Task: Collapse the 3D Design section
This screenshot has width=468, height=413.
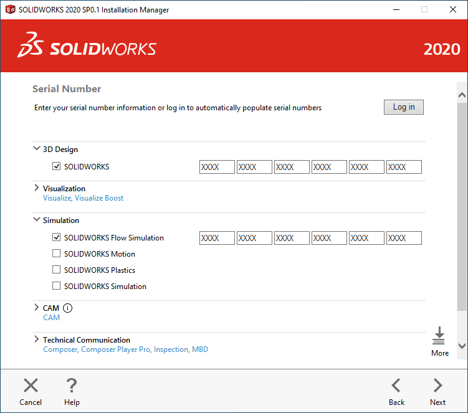Action: point(36,149)
